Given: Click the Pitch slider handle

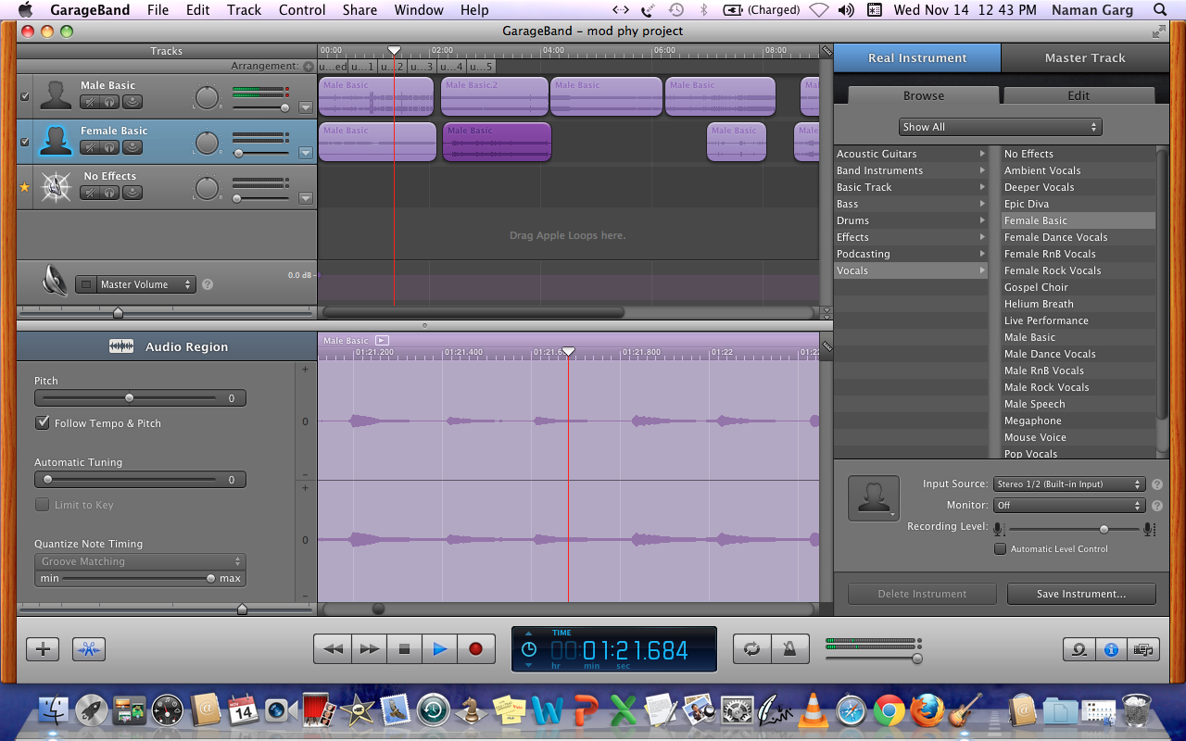Looking at the screenshot, I should click(x=130, y=398).
